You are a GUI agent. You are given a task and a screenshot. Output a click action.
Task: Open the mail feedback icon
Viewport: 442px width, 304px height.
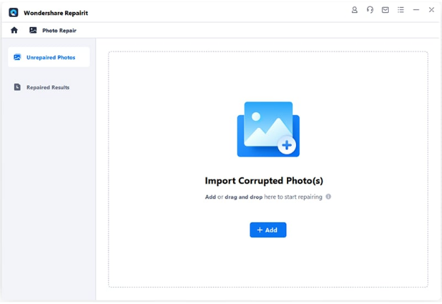[x=385, y=11]
